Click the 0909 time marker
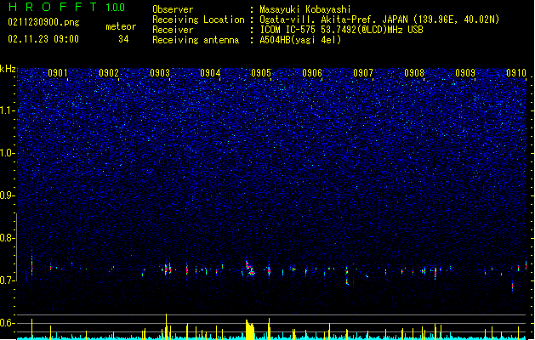This screenshot has height=340, width=535. click(x=465, y=73)
